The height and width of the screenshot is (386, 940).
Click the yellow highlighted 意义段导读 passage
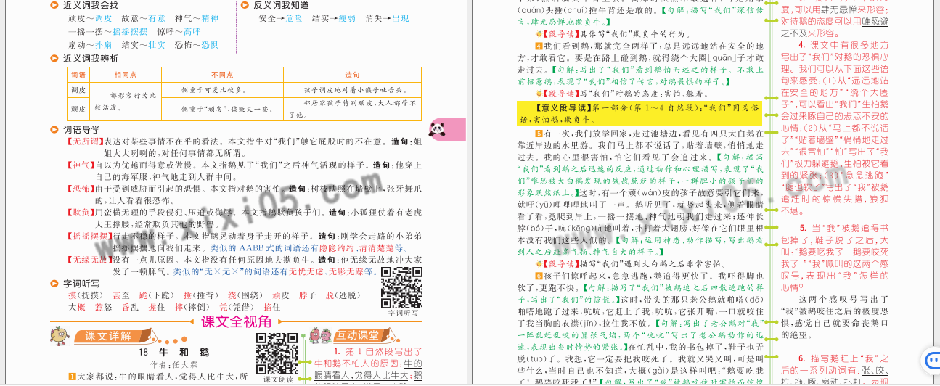[x=639, y=112]
